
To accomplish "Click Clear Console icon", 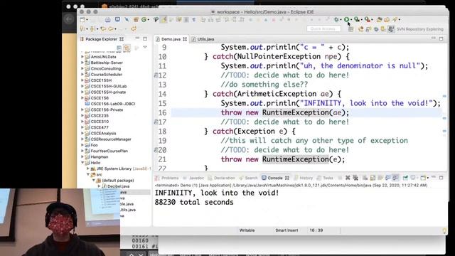I will pos(365,178).
